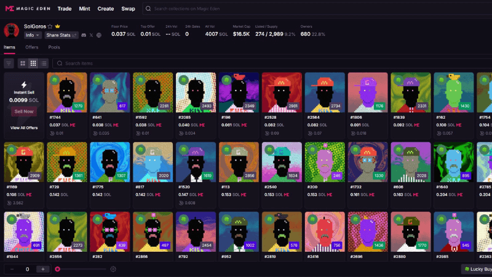This screenshot has width=492, height=277.
Task: Increase sweep count with plus button
Action: [42, 269]
